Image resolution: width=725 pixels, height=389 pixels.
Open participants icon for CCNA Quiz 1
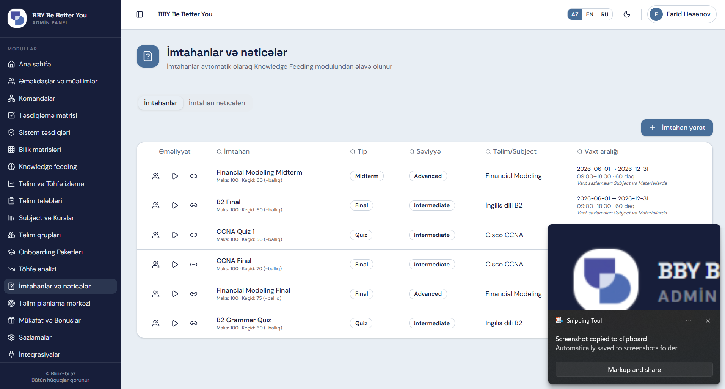(156, 235)
